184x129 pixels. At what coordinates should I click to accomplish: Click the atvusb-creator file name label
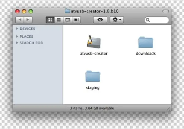click(x=94, y=54)
